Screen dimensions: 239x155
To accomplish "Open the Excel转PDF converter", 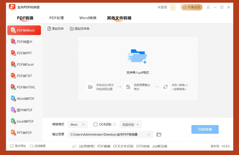I will click(24, 121).
